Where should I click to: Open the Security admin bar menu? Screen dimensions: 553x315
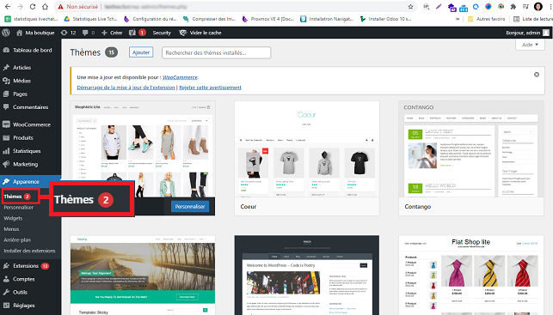pyautogui.click(x=162, y=33)
